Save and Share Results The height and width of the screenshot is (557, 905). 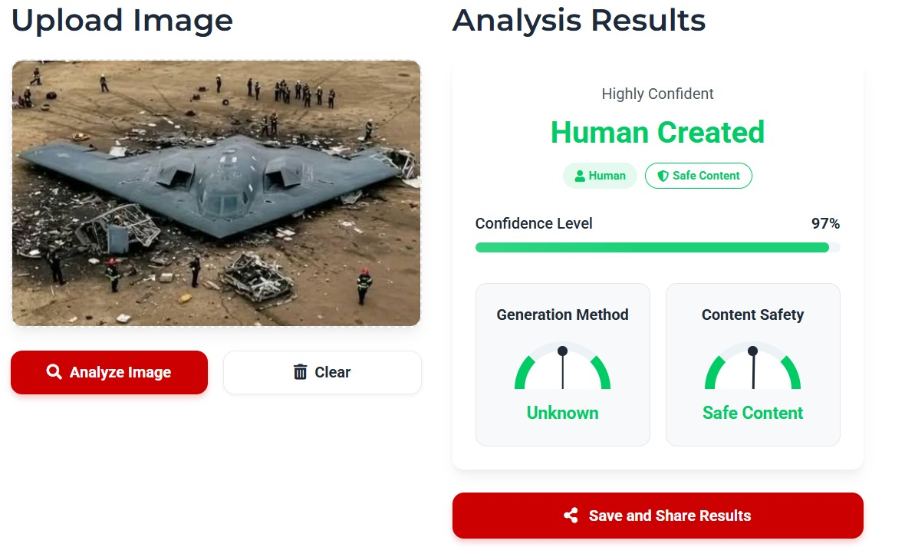point(657,516)
